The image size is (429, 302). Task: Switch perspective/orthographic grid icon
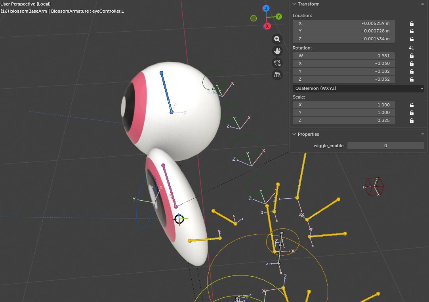[277, 75]
